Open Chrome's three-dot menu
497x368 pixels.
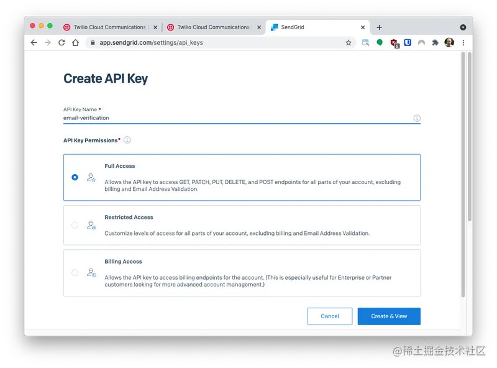click(x=463, y=42)
